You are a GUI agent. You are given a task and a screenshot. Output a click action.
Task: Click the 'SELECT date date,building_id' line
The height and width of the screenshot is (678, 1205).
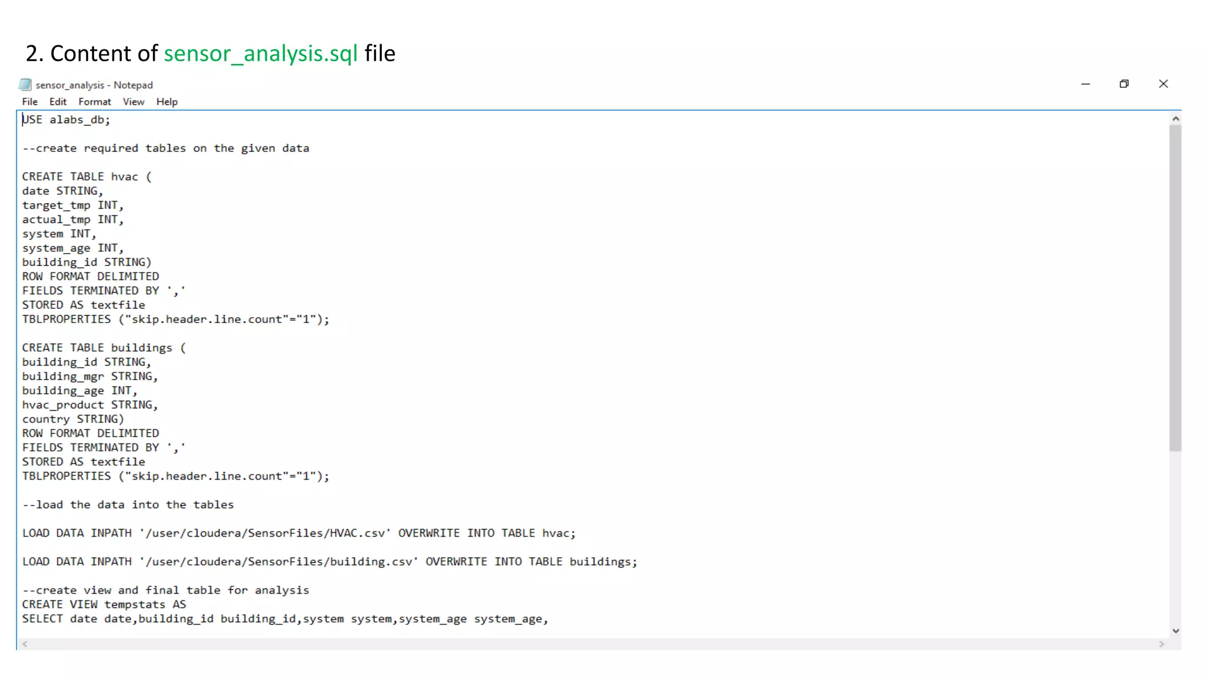click(x=285, y=619)
